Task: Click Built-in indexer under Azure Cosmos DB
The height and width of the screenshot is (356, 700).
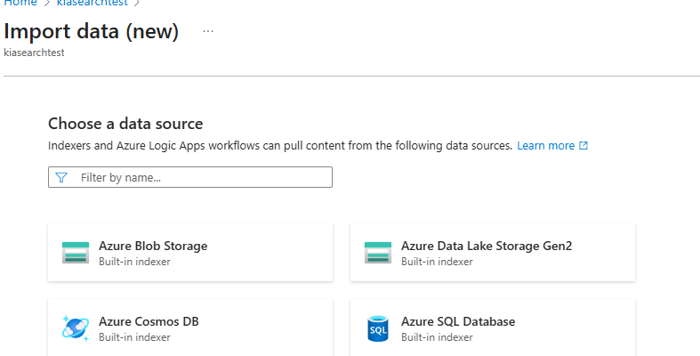Action: click(134, 337)
